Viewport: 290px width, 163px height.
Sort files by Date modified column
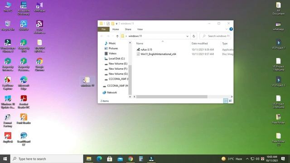pyautogui.click(x=199, y=43)
